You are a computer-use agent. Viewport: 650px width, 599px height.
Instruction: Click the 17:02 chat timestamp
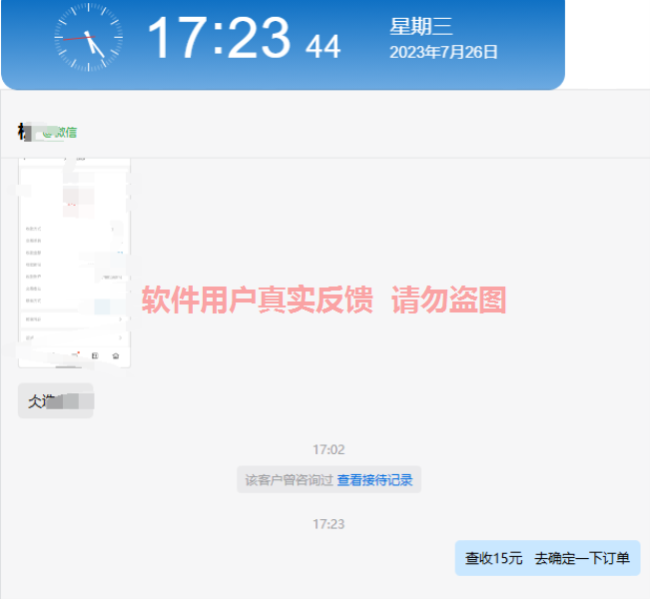pyautogui.click(x=328, y=450)
